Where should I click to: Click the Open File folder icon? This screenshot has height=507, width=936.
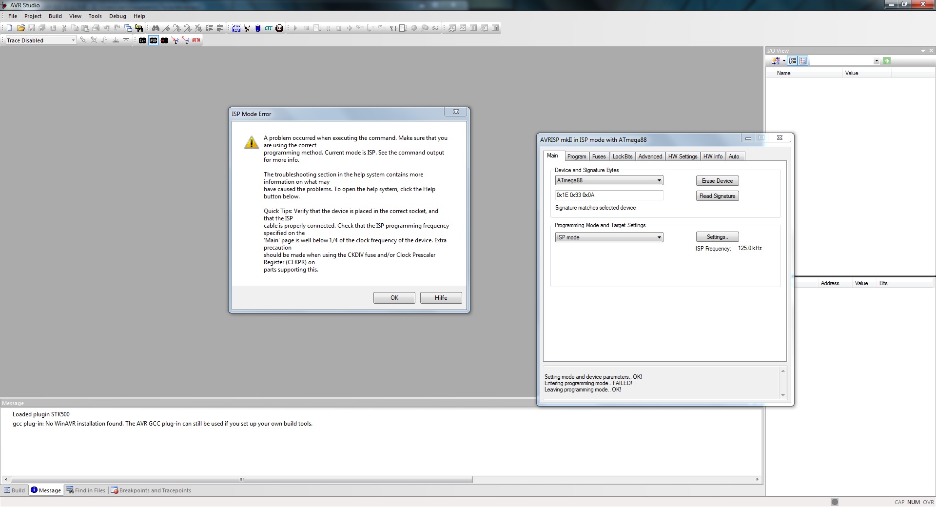(20, 28)
